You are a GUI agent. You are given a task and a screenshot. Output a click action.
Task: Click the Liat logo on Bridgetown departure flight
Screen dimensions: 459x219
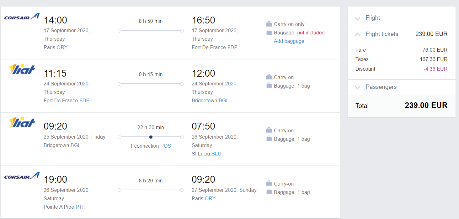point(22,122)
